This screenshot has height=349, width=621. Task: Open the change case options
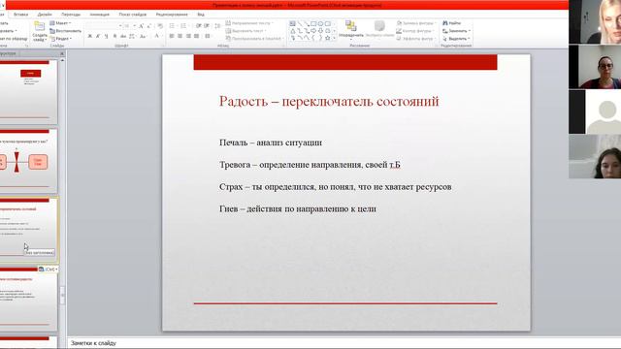(143, 36)
